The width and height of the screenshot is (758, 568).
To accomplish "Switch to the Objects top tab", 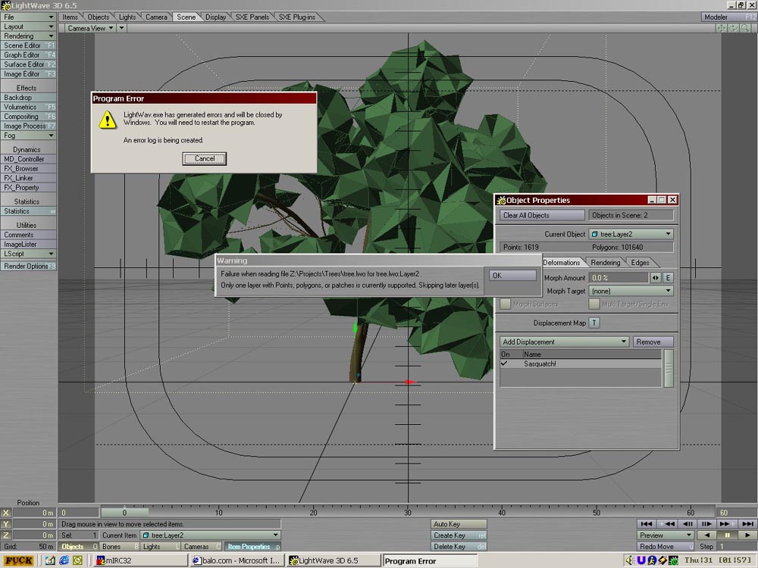I will pos(98,17).
